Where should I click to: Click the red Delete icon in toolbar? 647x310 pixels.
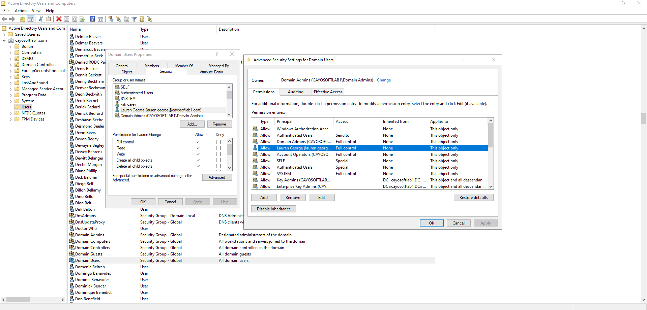(x=59, y=19)
